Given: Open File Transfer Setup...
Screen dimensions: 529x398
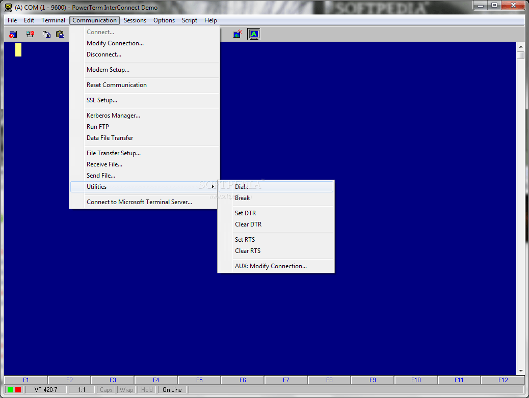Looking at the screenshot, I should (x=144, y=153).
